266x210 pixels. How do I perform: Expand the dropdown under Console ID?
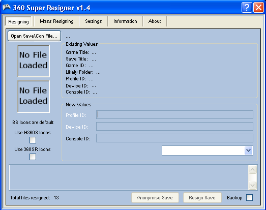pyautogui.click(x=249, y=151)
